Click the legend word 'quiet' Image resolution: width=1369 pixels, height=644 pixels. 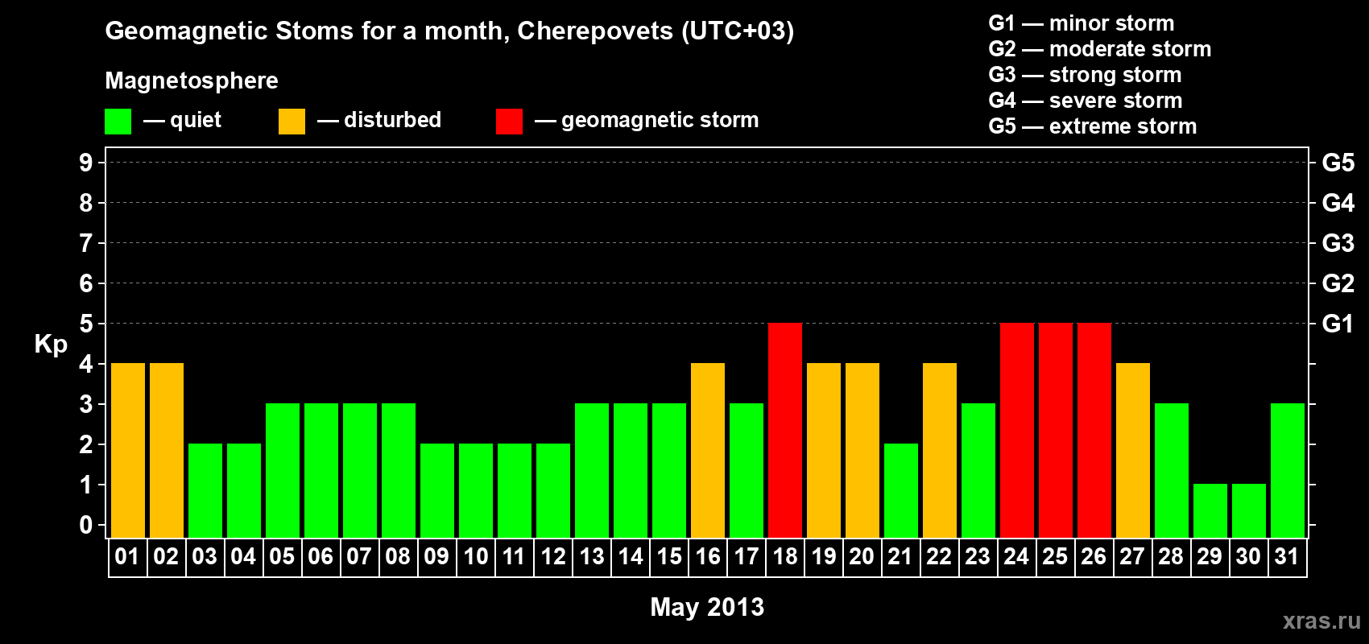point(196,121)
